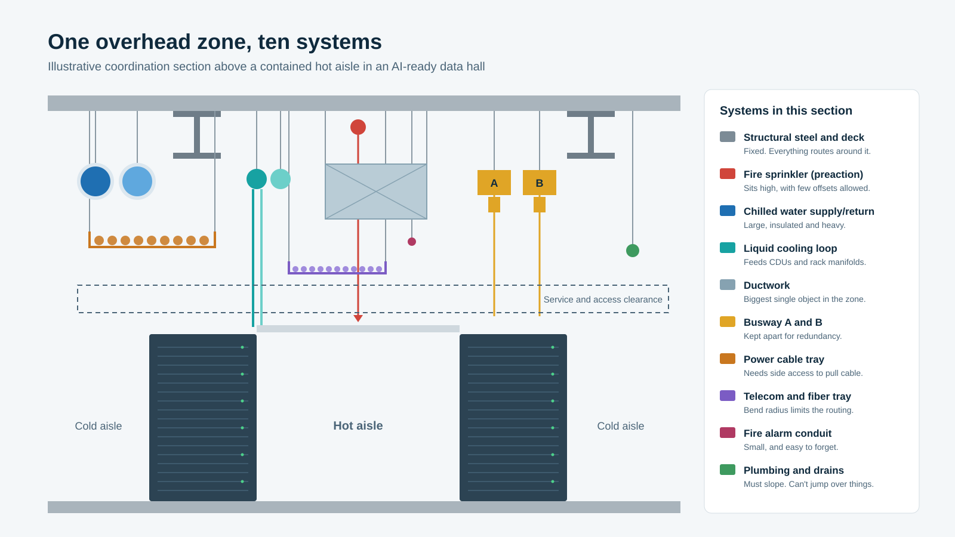
Task: Click the One overhead zone, ten systems title
Action: 215,42
